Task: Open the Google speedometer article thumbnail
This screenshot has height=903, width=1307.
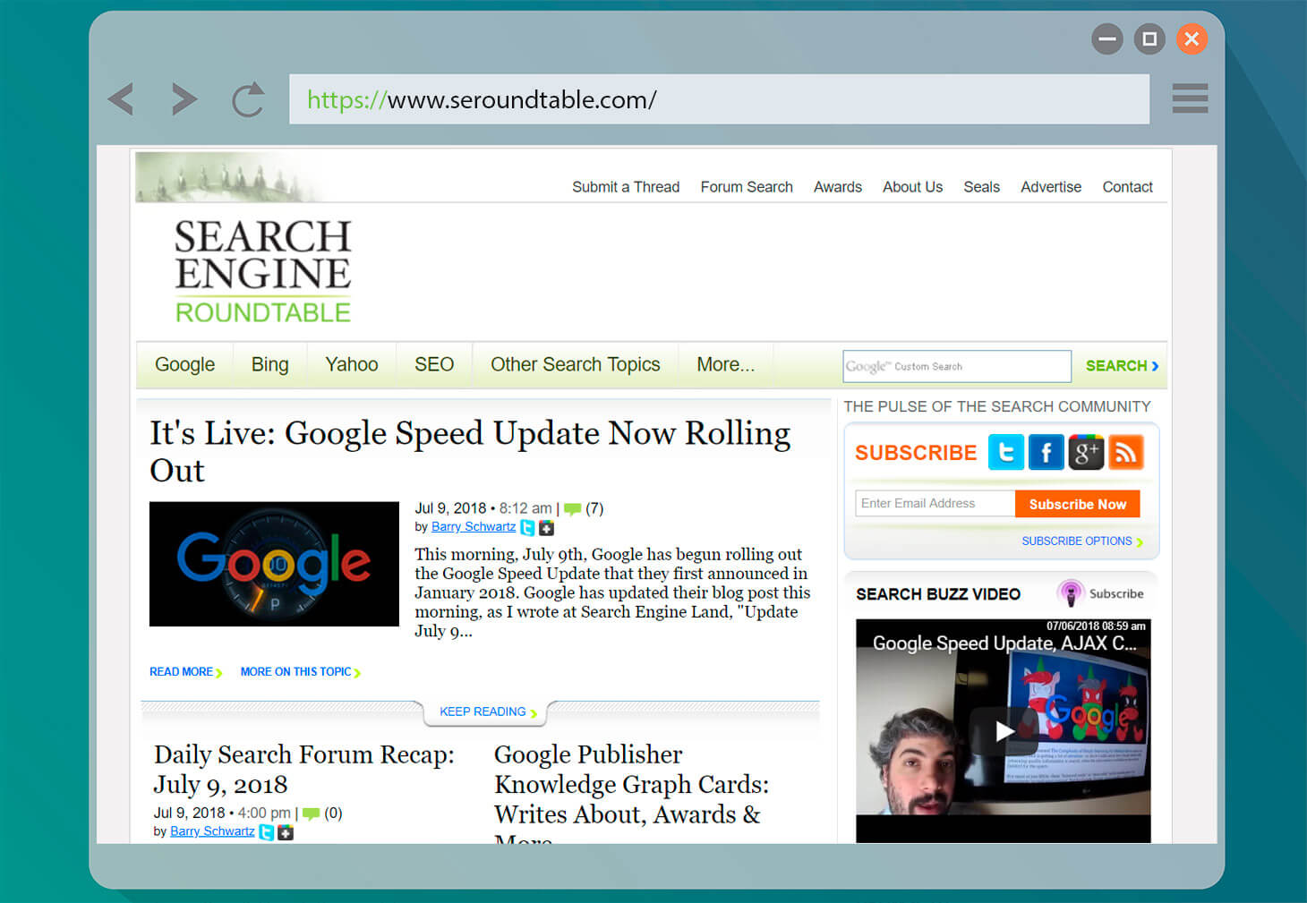Action: pos(274,564)
